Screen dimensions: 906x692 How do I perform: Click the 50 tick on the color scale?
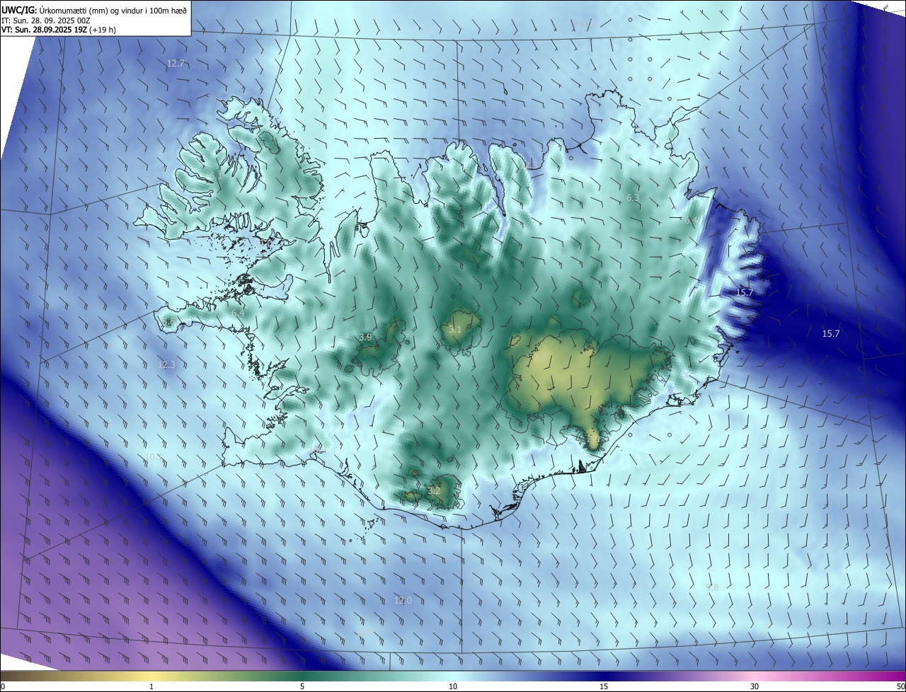(900, 686)
